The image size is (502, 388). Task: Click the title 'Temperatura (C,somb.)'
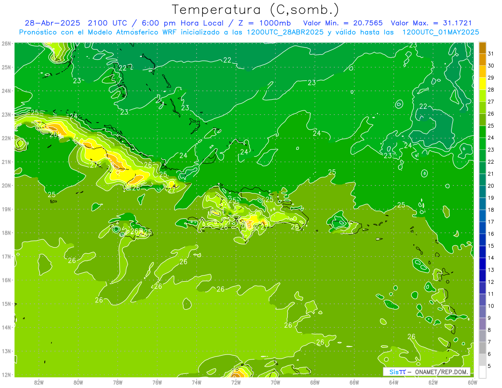(x=256, y=10)
